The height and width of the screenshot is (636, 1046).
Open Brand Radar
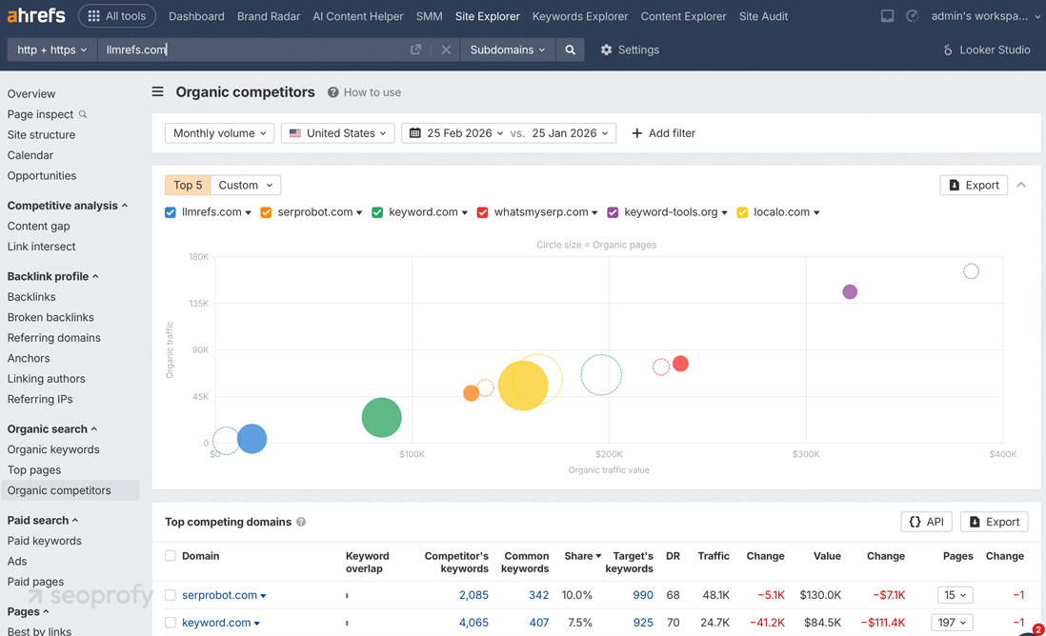pos(269,16)
